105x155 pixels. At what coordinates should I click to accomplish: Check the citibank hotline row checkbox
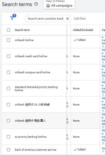[9, 40]
